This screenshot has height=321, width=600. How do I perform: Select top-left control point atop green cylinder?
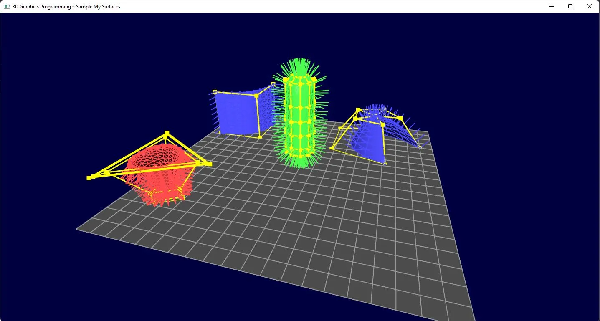coord(286,79)
